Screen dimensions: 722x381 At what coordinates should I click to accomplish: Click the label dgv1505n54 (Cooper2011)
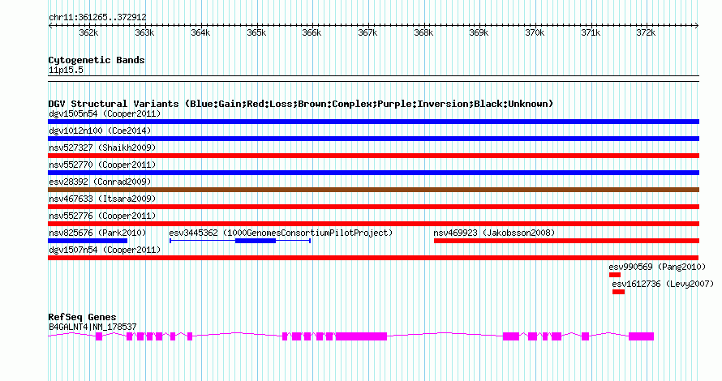105,113
